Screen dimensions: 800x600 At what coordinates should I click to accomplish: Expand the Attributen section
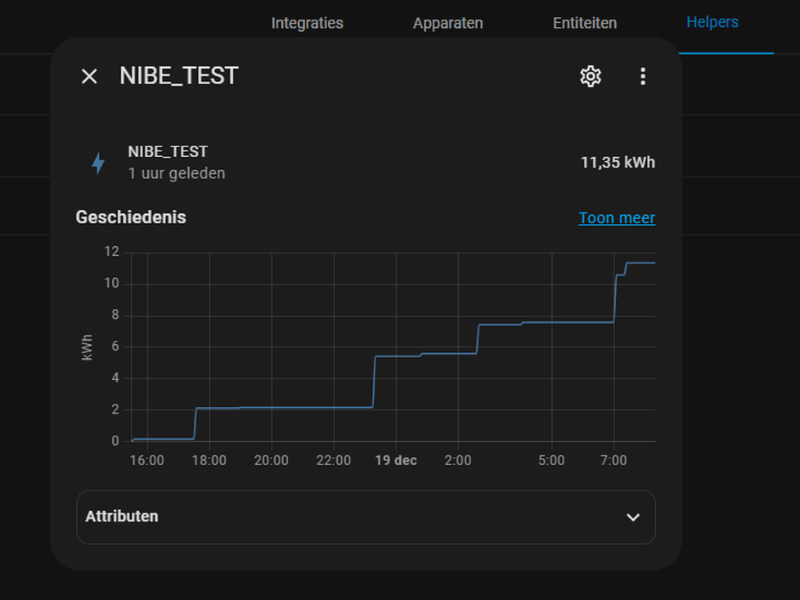pos(632,517)
